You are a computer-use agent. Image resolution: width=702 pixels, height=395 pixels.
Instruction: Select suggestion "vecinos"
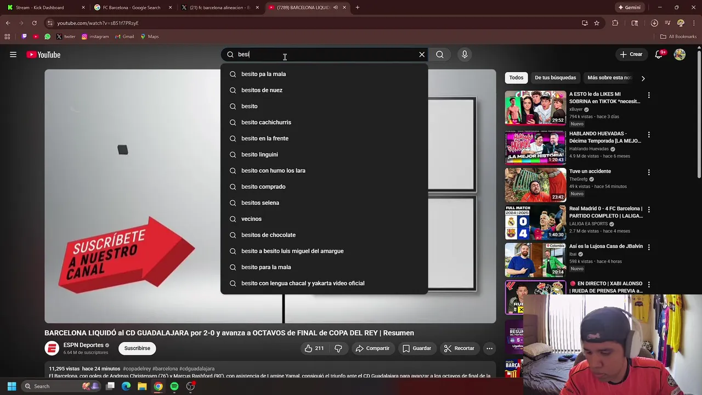point(324,219)
